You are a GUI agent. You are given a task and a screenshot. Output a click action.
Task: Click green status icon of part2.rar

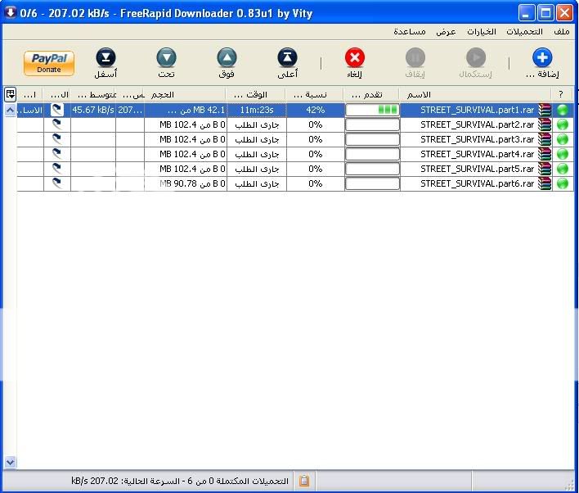coord(563,124)
